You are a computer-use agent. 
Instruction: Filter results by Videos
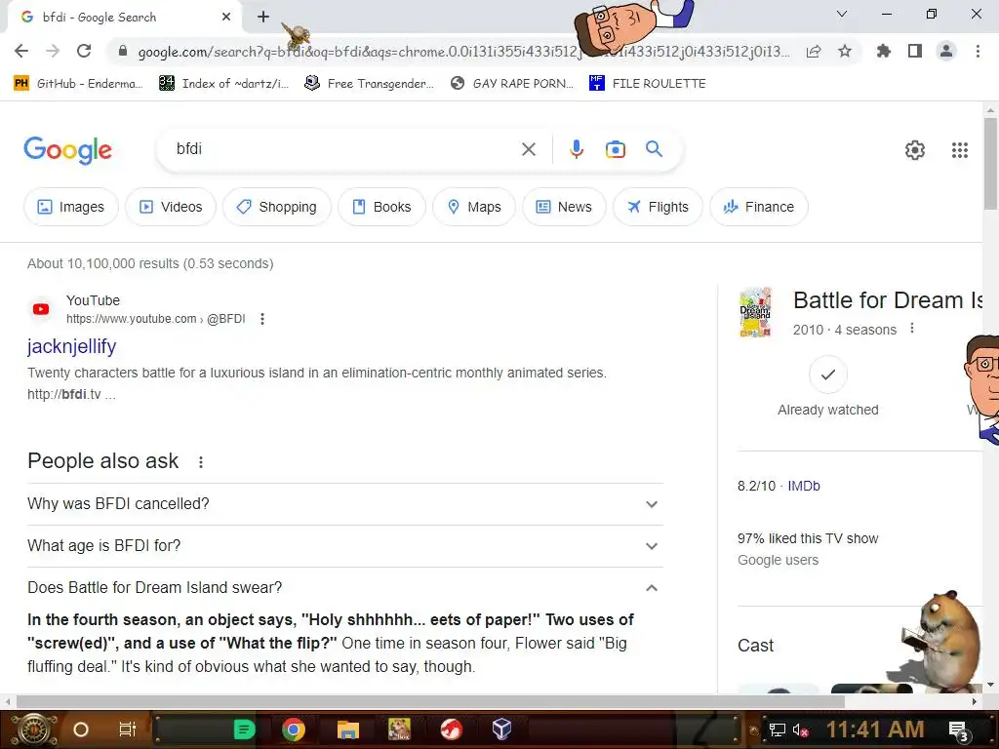pos(171,207)
